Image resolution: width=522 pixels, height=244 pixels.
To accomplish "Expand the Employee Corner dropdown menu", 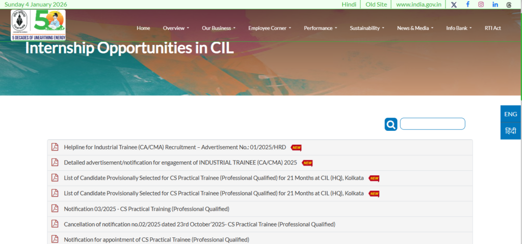I will [x=270, y=28].
